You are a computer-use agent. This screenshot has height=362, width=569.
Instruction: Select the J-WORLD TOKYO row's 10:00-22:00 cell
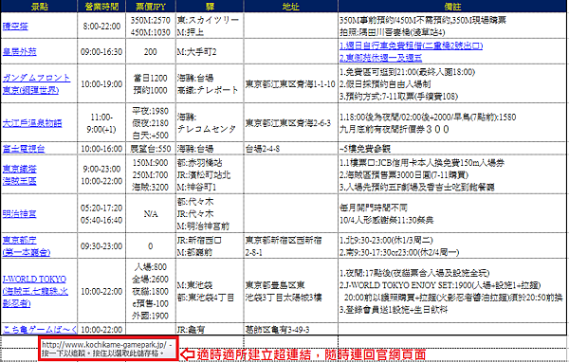pos(101,291)
